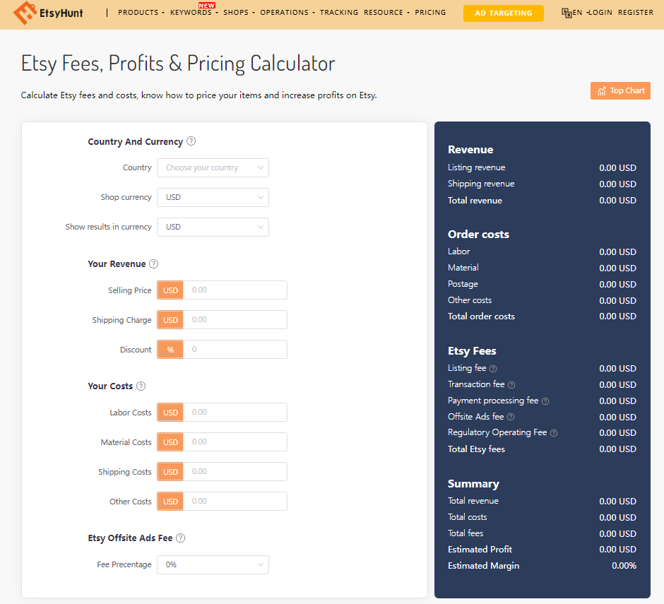Click the Top Chart button
The height and width of the screenshot is (604, 664).
point(619,90)
